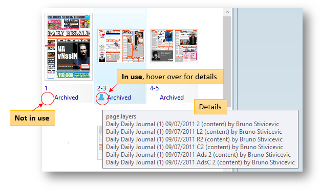Screen dimensions: 321x192
Task: Click page number label 2-3
Action: (101, 88)
